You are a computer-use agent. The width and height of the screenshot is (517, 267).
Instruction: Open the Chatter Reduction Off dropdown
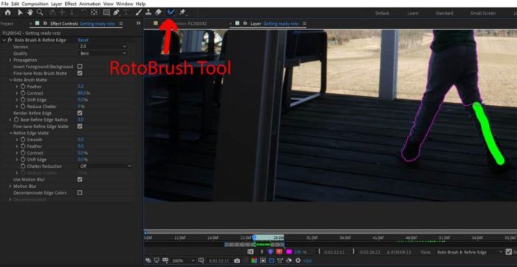coord(106,166)
